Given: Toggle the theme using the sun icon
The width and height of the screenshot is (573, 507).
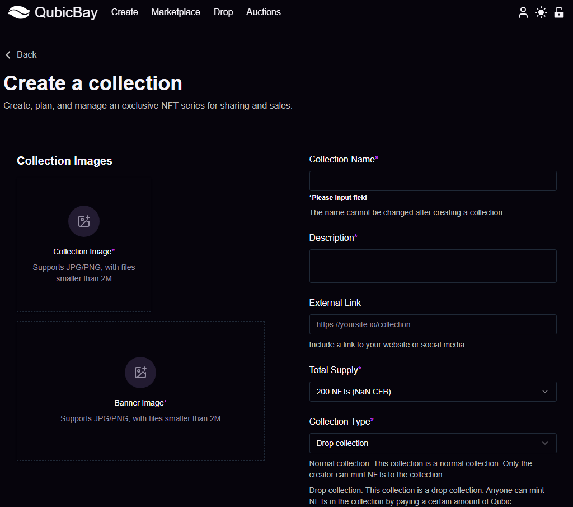Looking at the screenshot, I should (x=541, y=12).
